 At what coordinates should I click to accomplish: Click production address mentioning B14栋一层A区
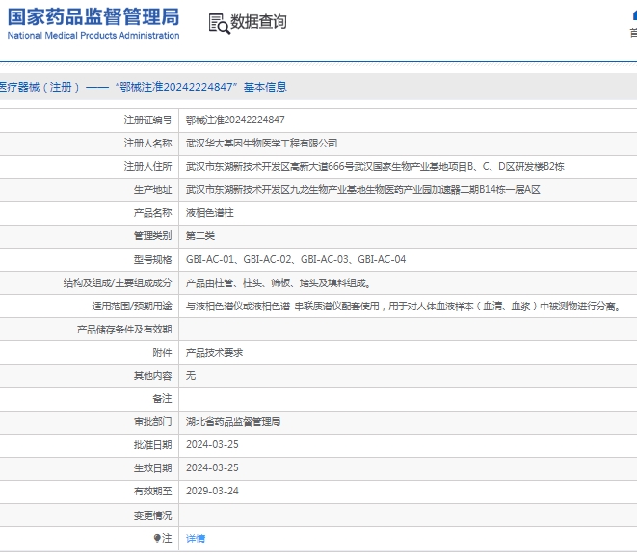362,189
